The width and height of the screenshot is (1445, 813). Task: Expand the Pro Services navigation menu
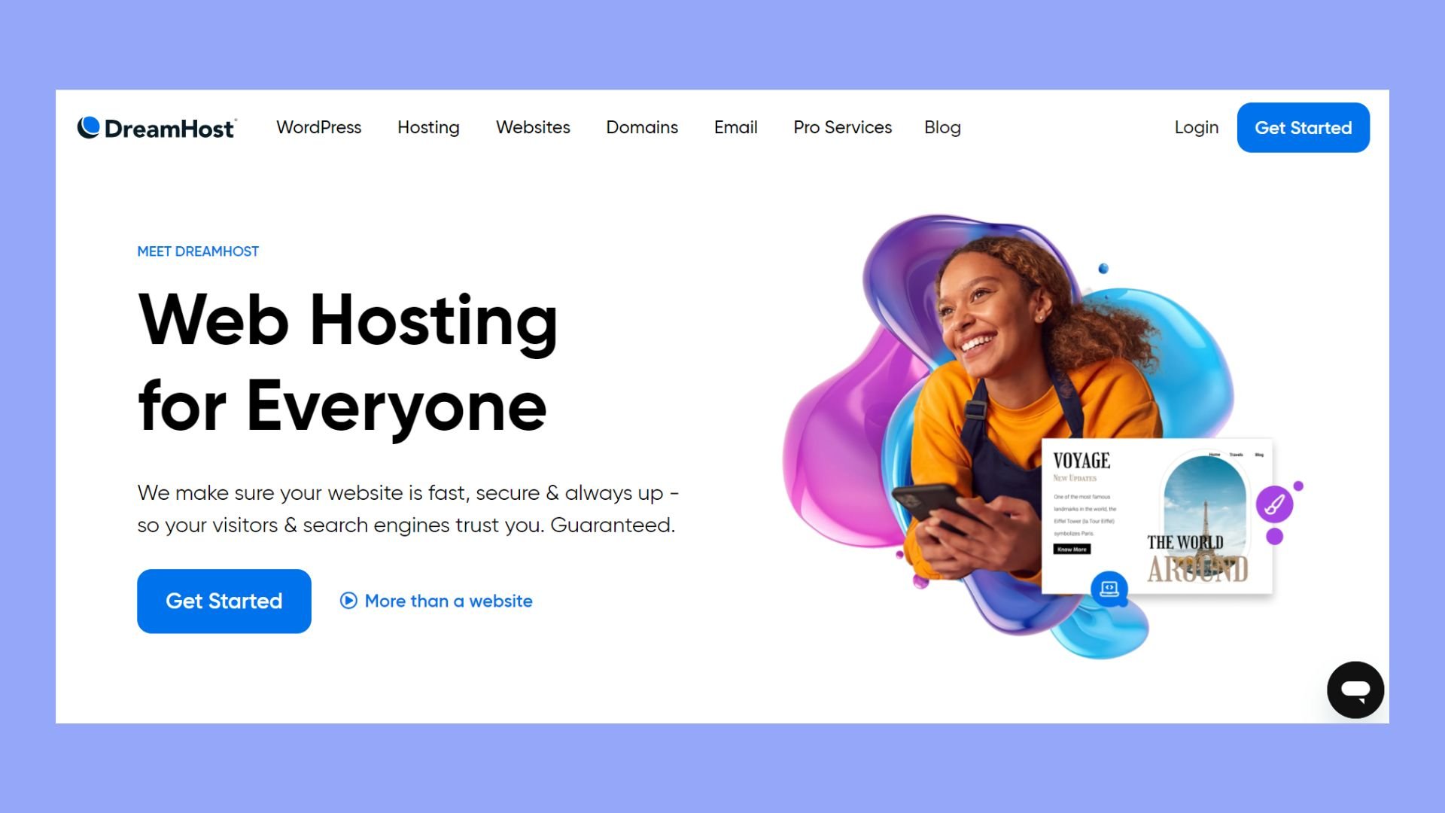click(841, 127)
